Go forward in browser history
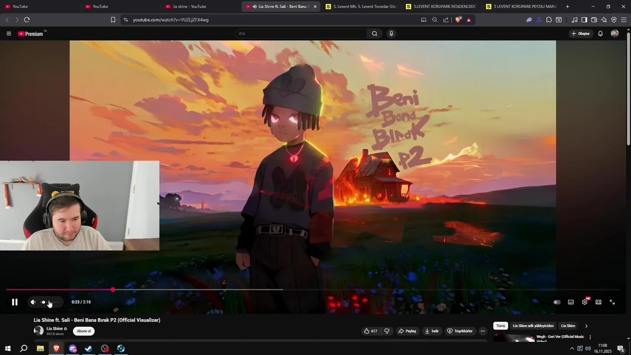This screenshot has height=355, width=631. pos(17,20)
